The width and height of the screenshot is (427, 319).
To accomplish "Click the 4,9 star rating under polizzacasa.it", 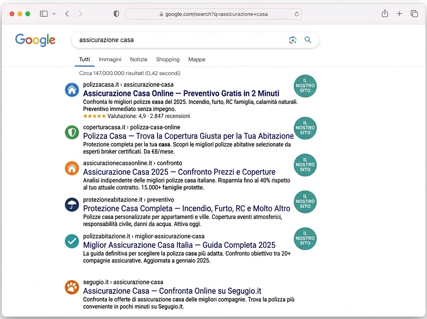I will coord(116,116).
